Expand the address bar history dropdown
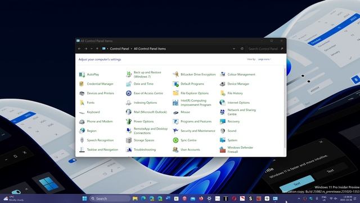The width and height of the screenshot is (360, 203). pos(234,49)
